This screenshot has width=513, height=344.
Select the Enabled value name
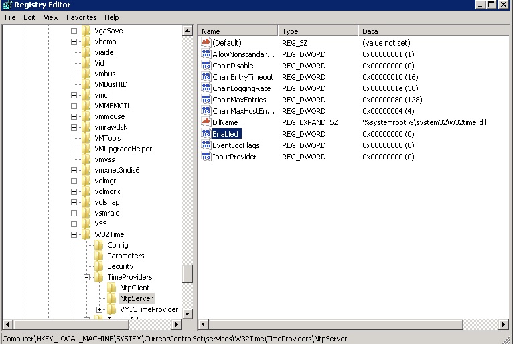(x=227, y=134)
